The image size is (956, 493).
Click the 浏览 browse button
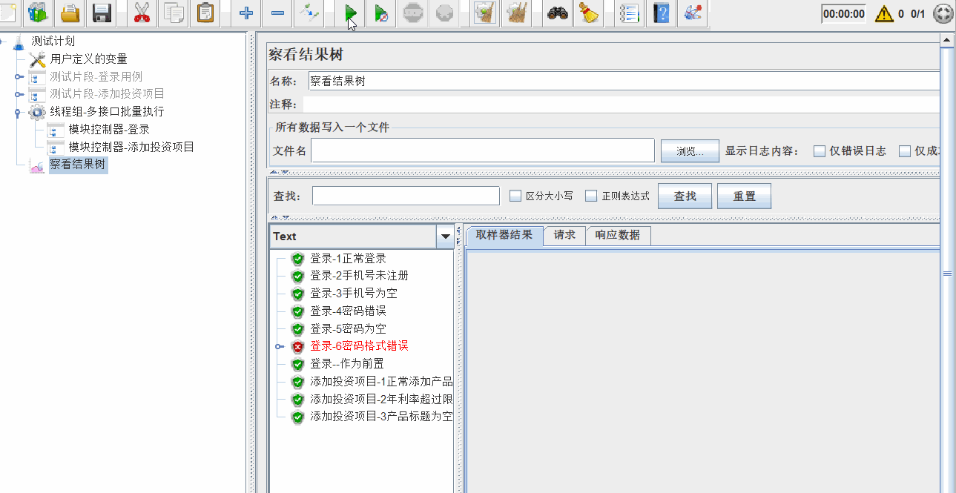point(689,150)
